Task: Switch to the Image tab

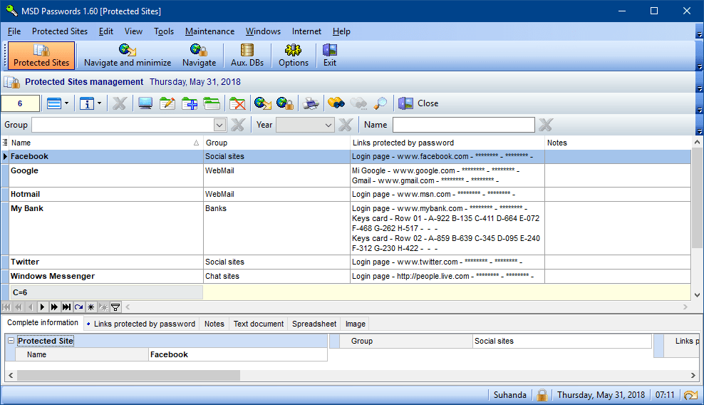Action: click(356, 324)
